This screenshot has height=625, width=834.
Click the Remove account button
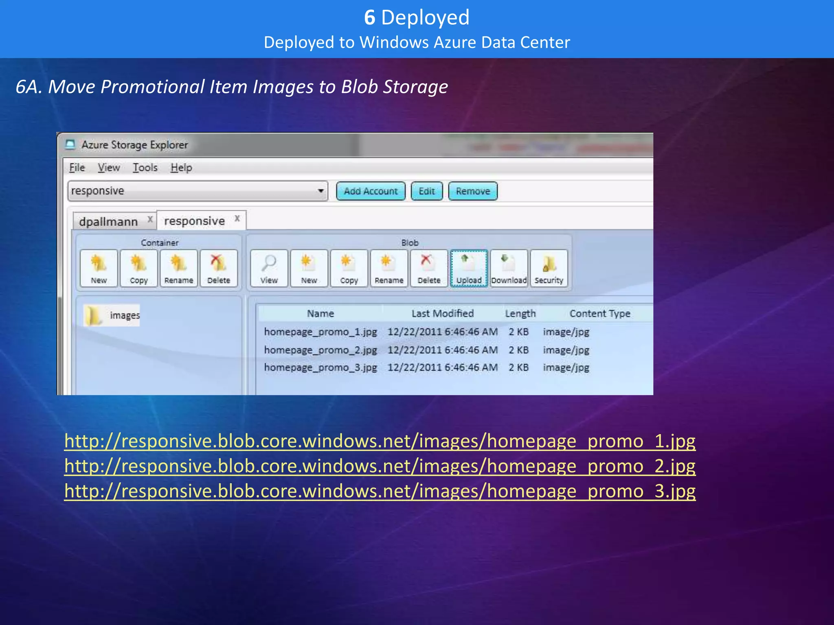(x=473, y=191)
